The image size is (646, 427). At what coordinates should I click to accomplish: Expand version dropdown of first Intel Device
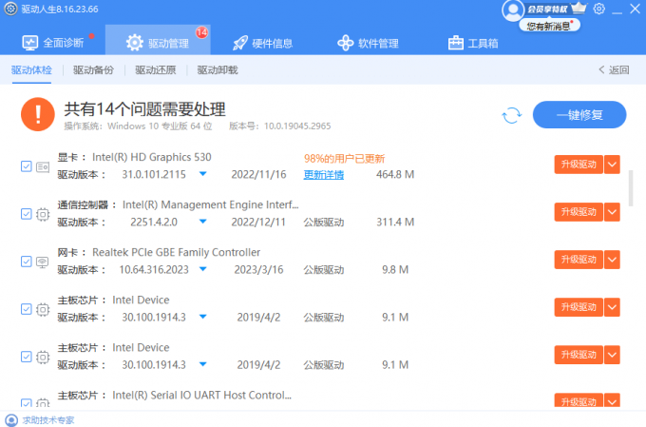point(202,317)
